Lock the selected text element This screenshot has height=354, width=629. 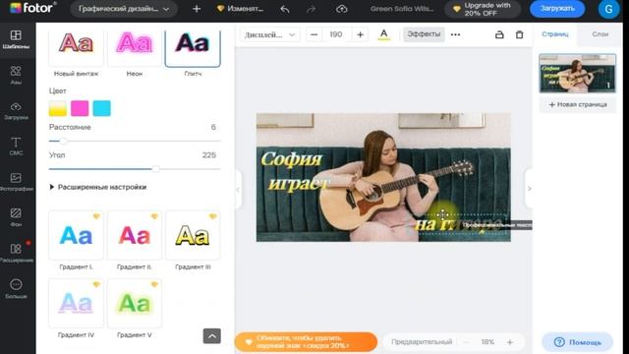(x=499, y=34)
